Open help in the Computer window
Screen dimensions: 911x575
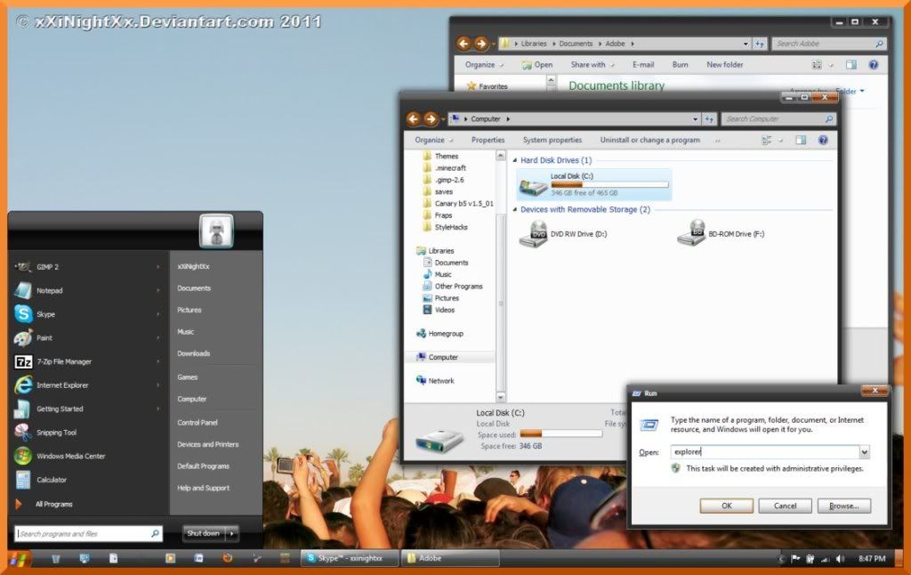coord(823,140)
